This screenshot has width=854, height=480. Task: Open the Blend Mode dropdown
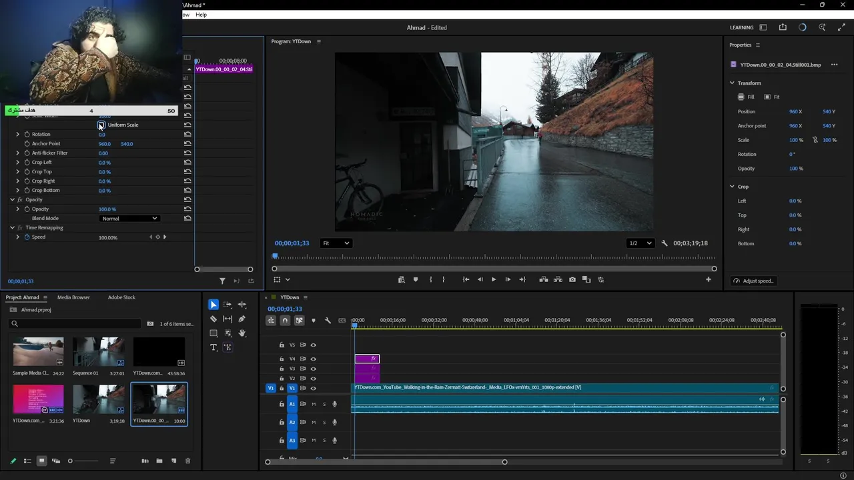coord(129,219)
